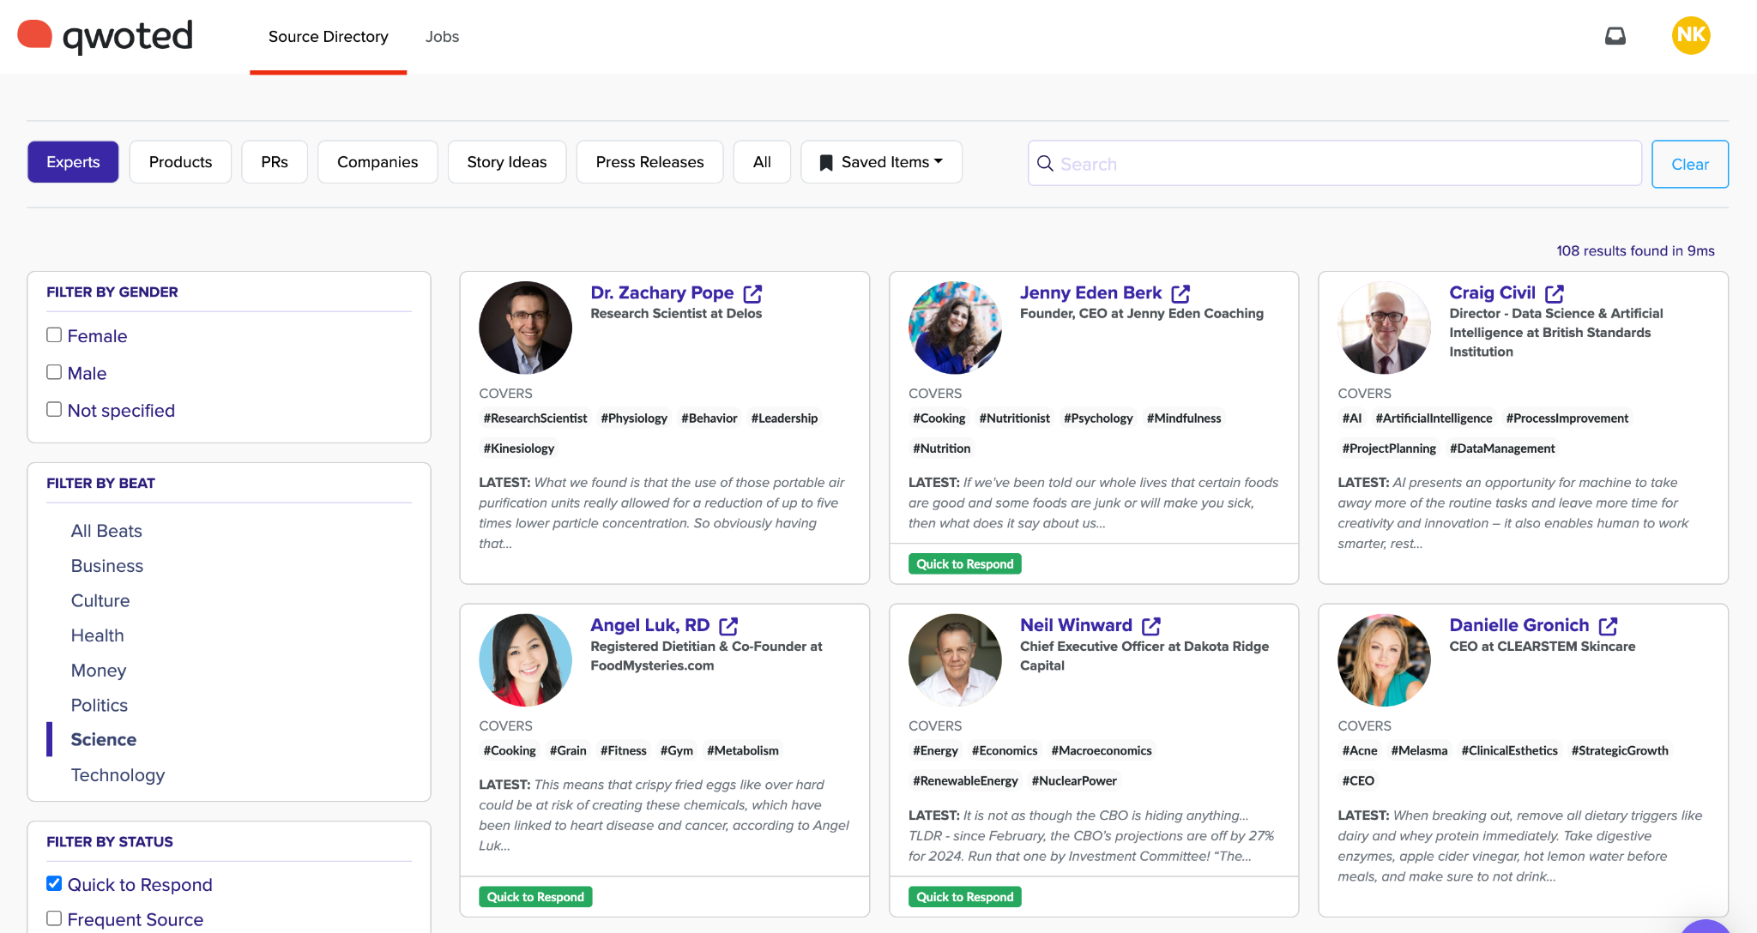Click the #NuclearPower tag

(x=1074, y=781)
